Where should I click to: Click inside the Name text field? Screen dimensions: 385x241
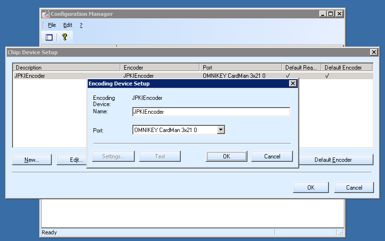(x=211, y=112)
